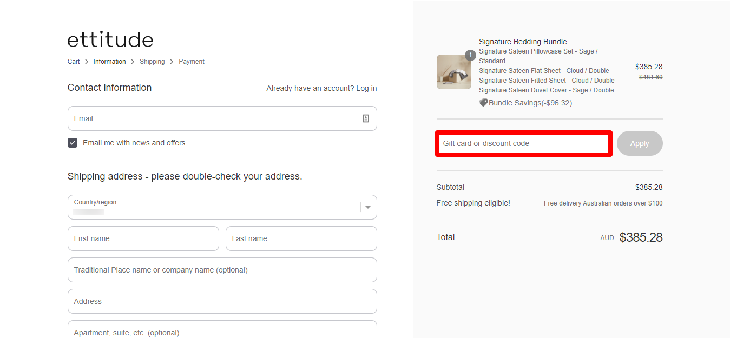Image resolution: width=730 pixels, height=338 pixels.
Task: Select the Shipping breadcrumb step
Action: [152, 62]
